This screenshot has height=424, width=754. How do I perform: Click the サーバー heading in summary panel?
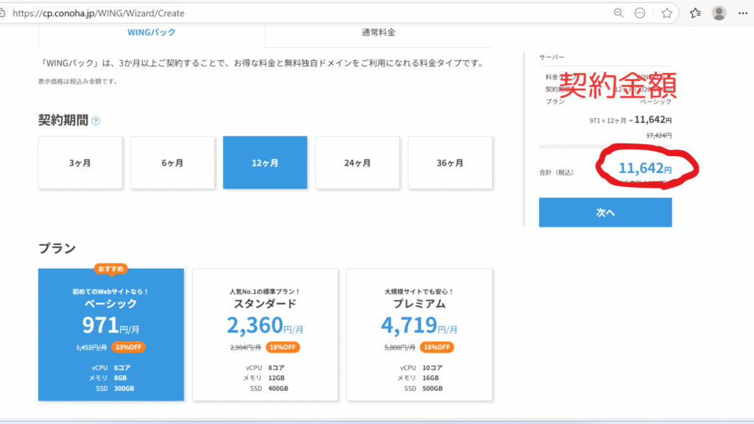point(552,57)
